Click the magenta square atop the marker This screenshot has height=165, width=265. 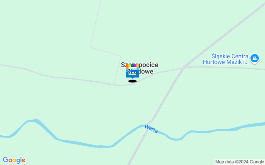pyautogui.click(x=135, y=66)
